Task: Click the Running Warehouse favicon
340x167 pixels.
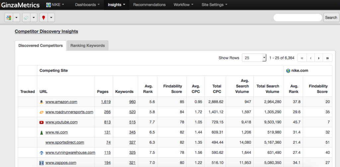Action: coord(42,153)
